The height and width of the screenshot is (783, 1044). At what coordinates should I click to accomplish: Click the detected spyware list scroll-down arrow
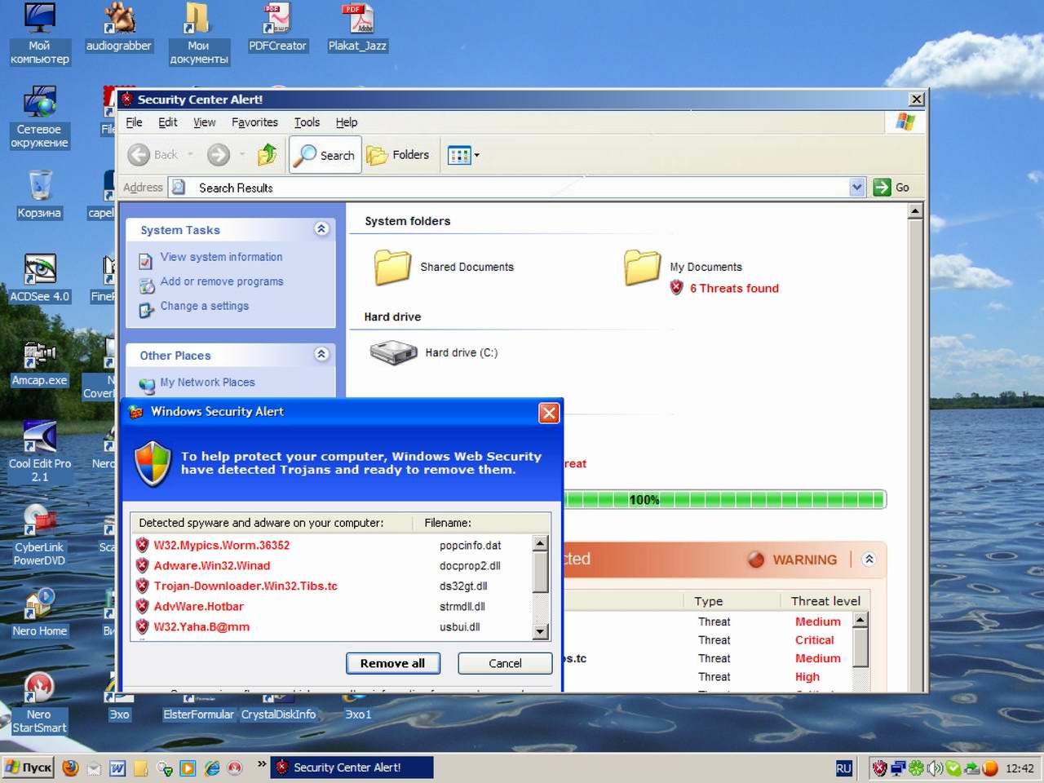click(540, 631)
